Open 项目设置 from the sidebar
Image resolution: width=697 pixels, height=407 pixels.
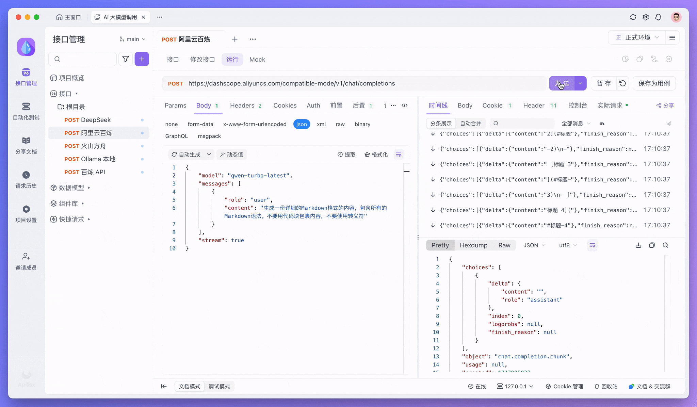point(26,214)
